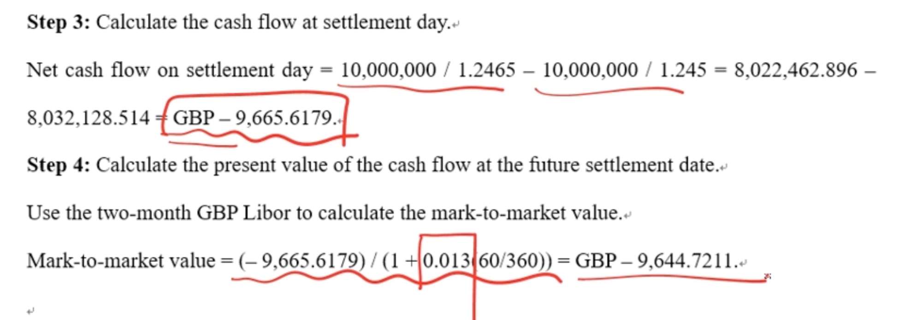This screenshot has height=320, width=922.
Task: Click the value "8,032,128.514"
Action: [89, 118]
